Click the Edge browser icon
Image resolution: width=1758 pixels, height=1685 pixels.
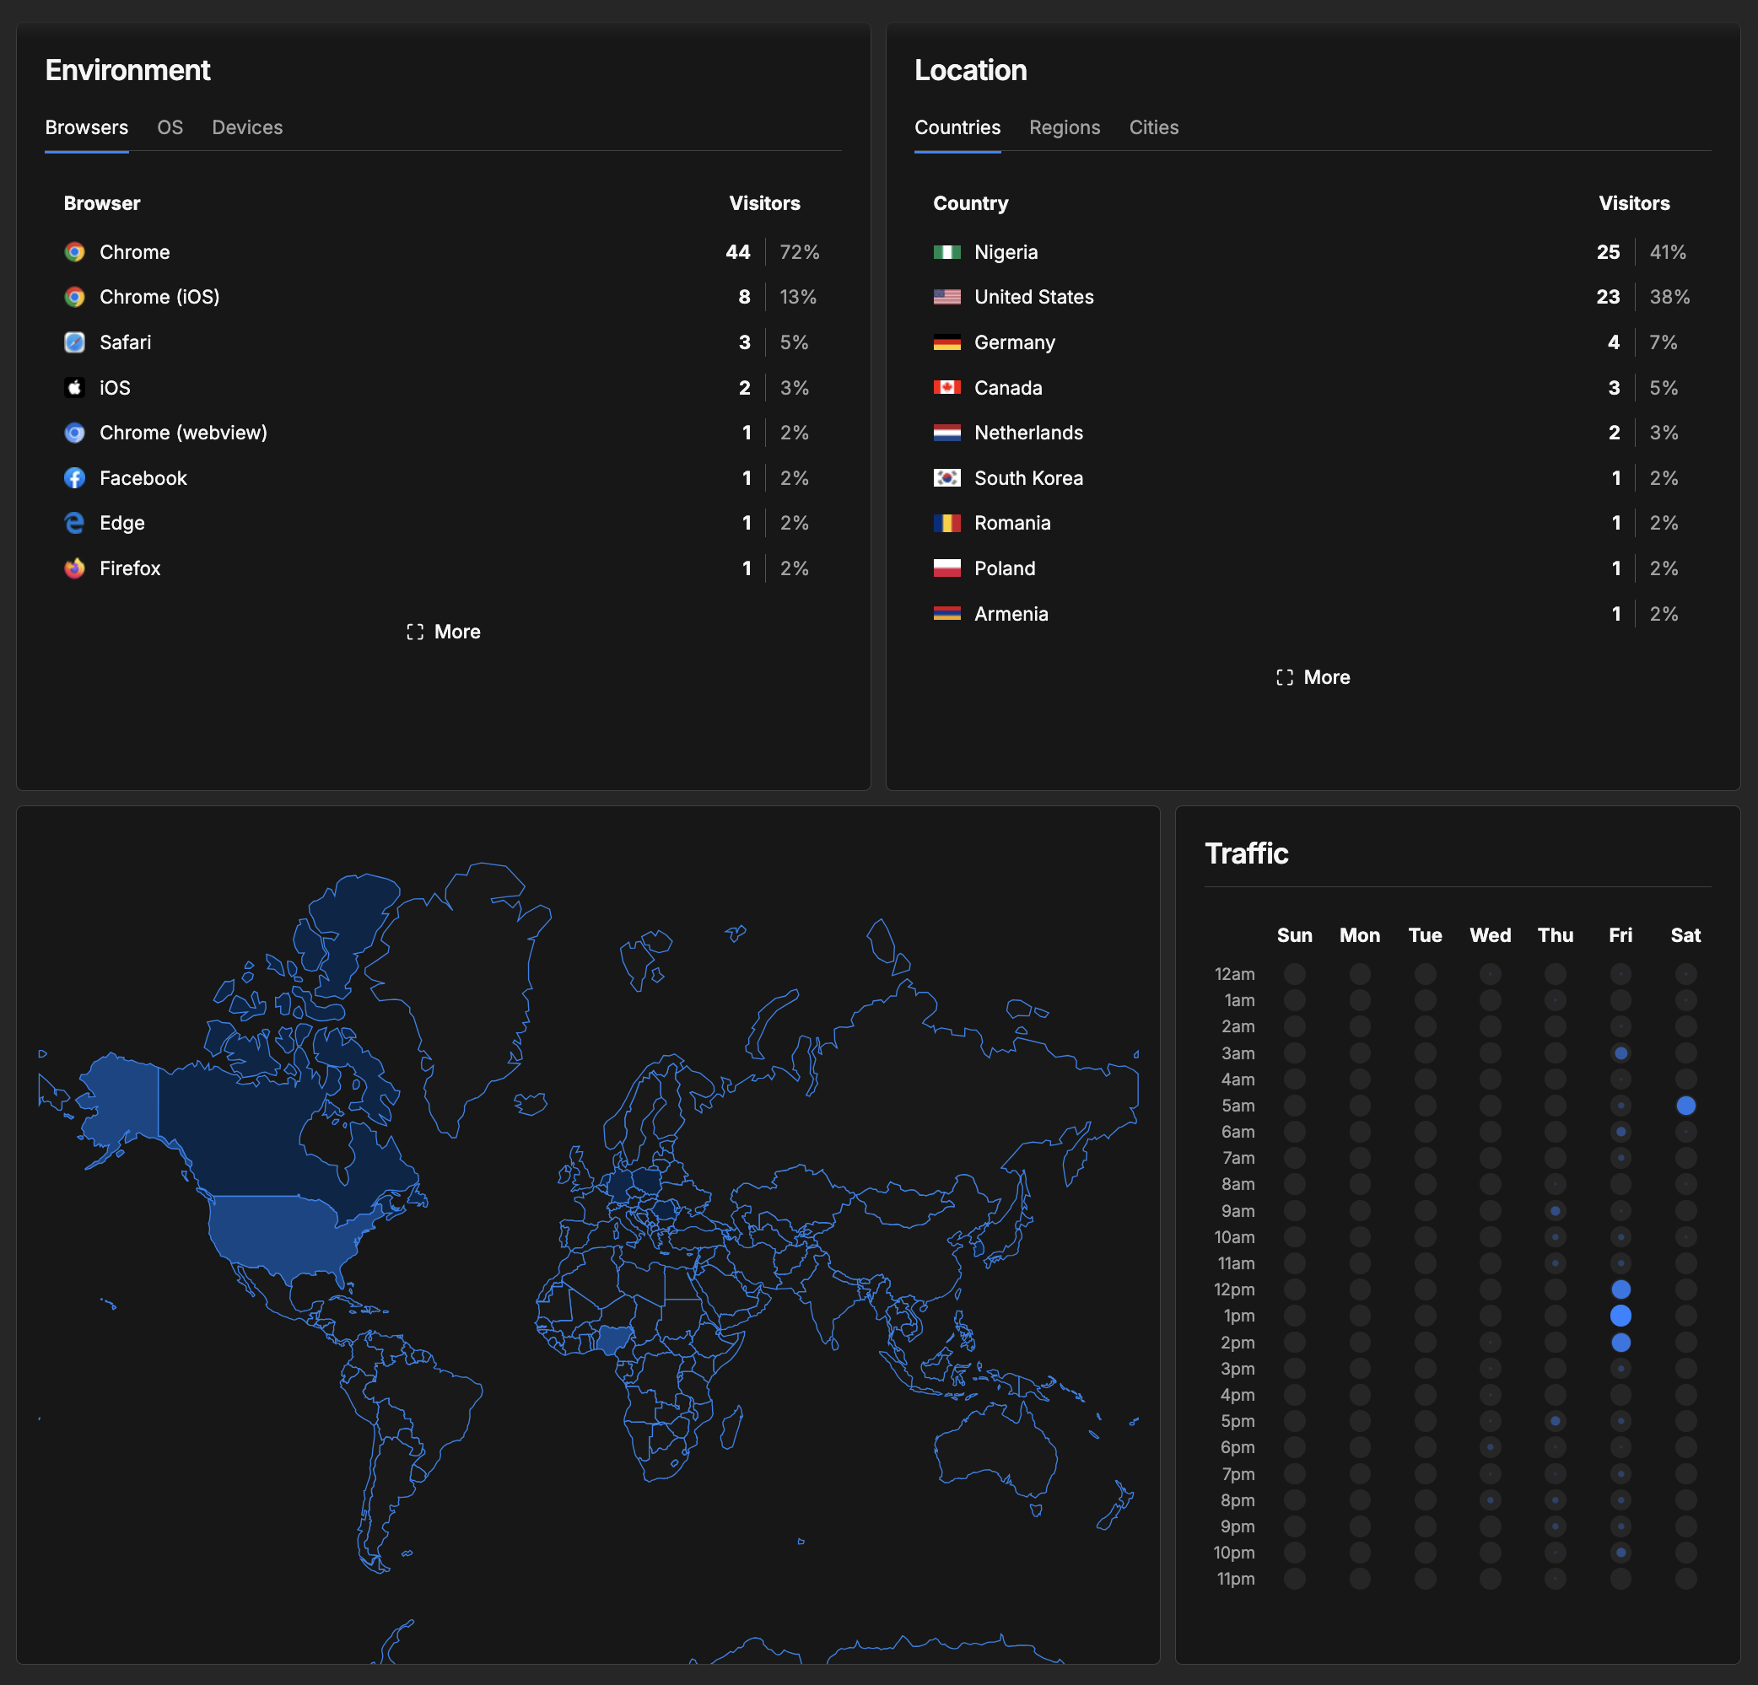[74, 523]
